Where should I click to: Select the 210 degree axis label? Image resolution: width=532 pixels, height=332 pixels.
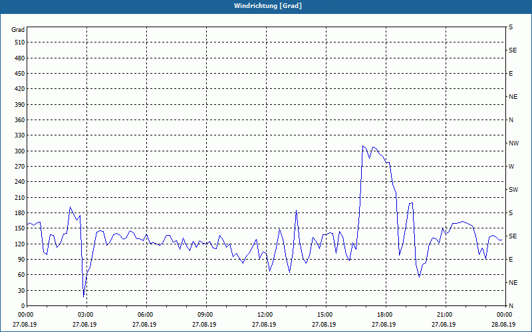(20, 197)
